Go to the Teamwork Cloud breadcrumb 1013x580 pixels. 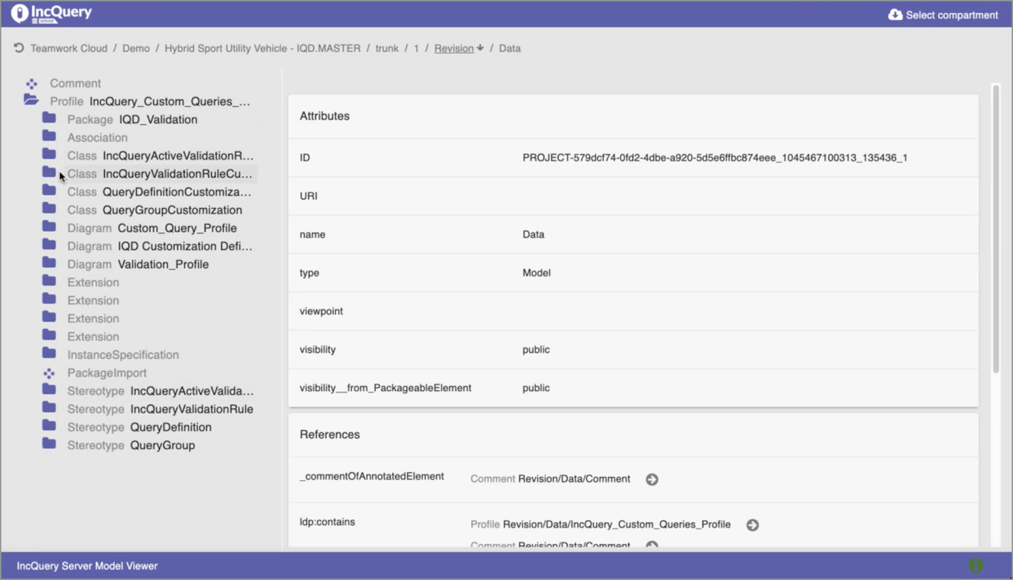pyautogui.click(x=69, y=48)
